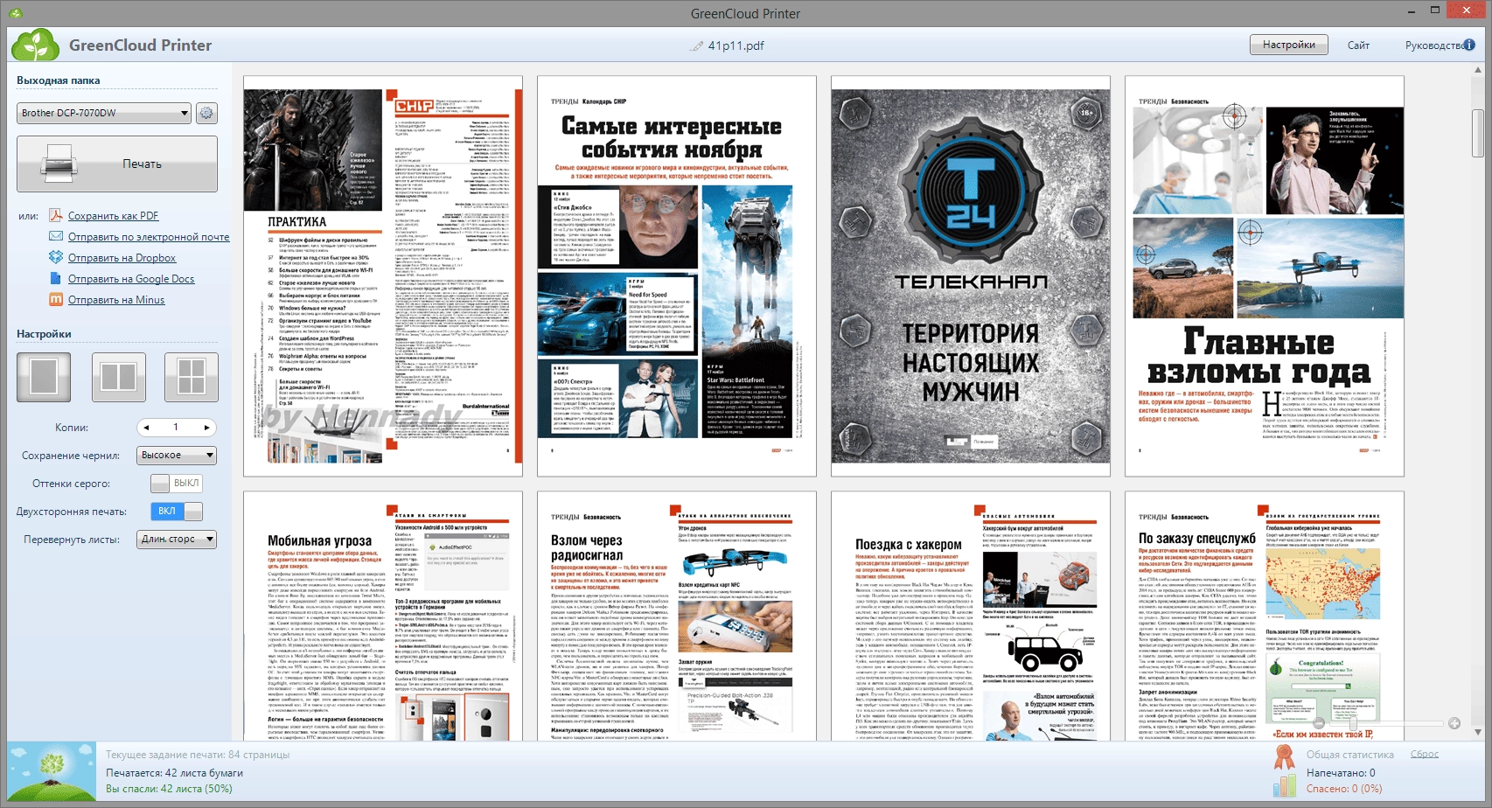This screenshot has width=1492, height=808.
Task: Click the Dropbox icon
Action: click(x=56, y=257)
